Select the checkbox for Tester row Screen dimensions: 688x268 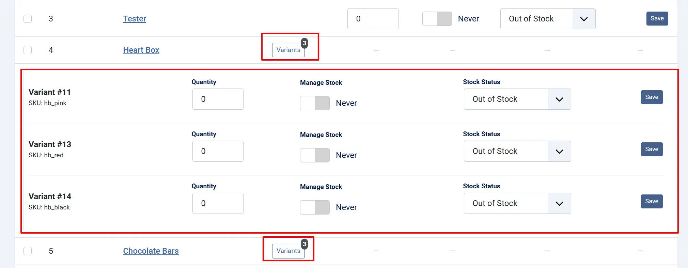click(x=28, y=19)
